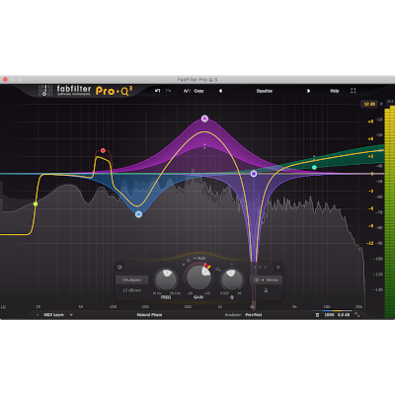Toggle A/B state switch

[x=187, y=91]
